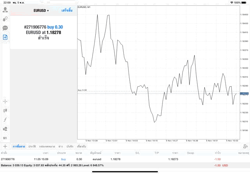This screenshot has width=250, height=174.
Task: Click the current price tag 1.18273 on axis
Action: pyautogui.click(x=244, y=93)
